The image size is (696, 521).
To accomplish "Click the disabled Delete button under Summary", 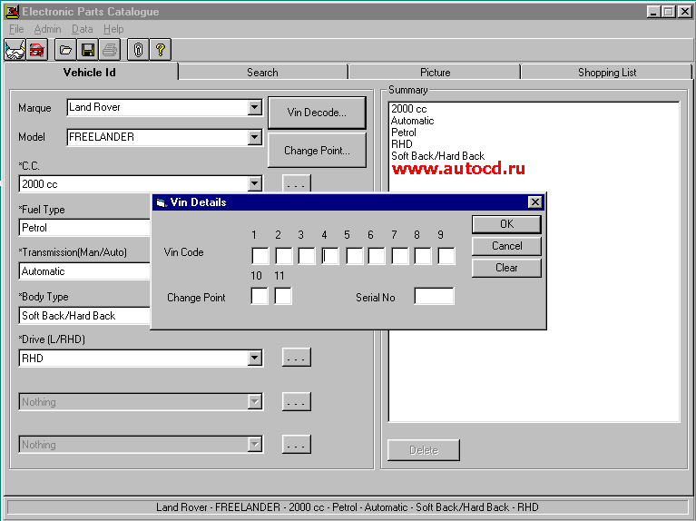I will click(424, 450).
